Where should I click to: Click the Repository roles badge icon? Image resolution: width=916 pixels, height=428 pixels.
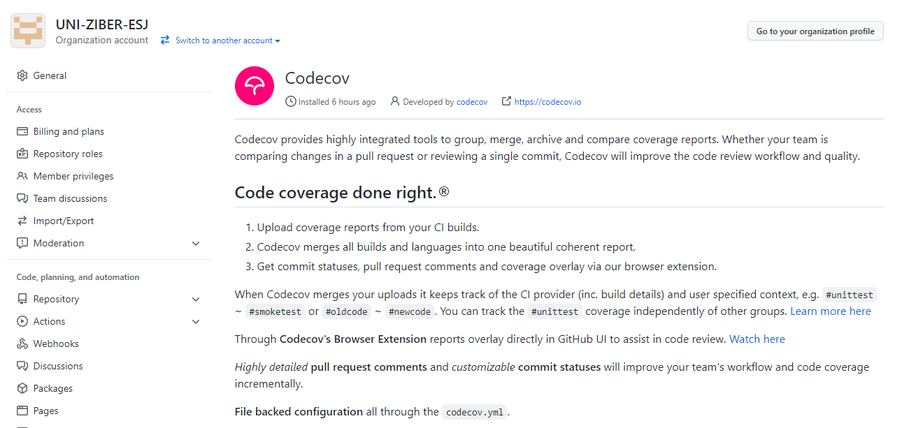pos(22,154)
